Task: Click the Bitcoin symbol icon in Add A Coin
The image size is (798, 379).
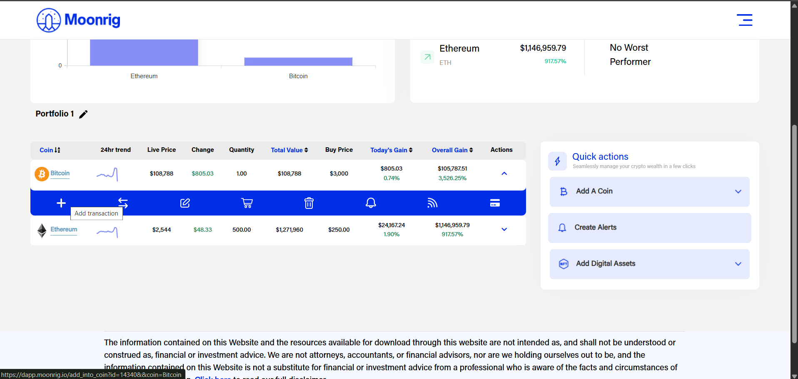Action: point(564,191)
